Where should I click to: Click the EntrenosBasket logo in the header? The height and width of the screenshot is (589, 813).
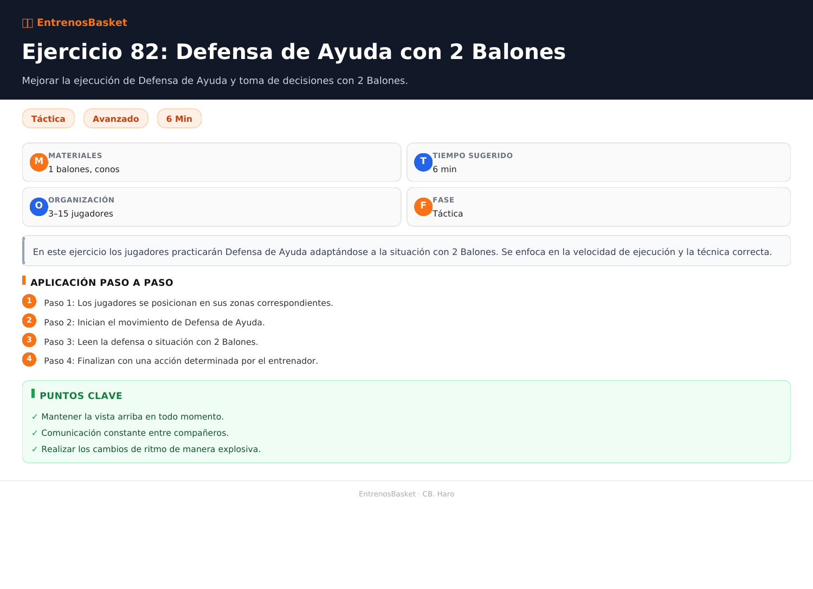(74, 23)
